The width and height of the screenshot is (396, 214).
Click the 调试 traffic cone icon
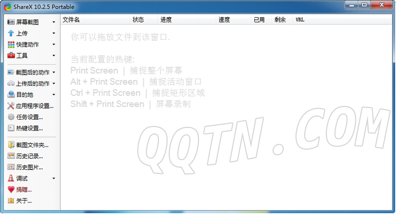11,178
